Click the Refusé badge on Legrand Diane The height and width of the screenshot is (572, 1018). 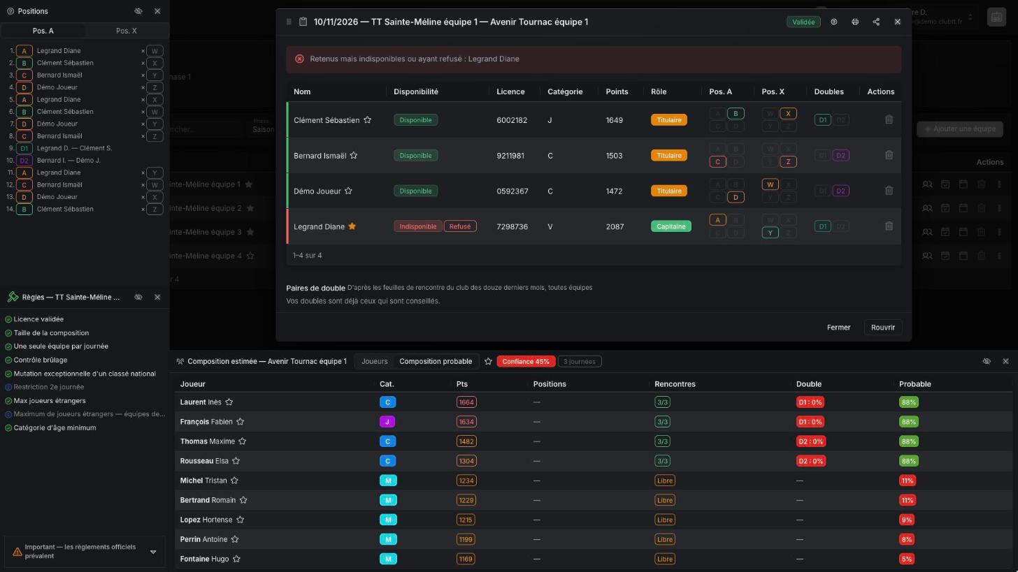460,226
